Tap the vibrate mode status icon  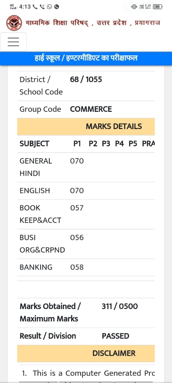pos(134,7)
